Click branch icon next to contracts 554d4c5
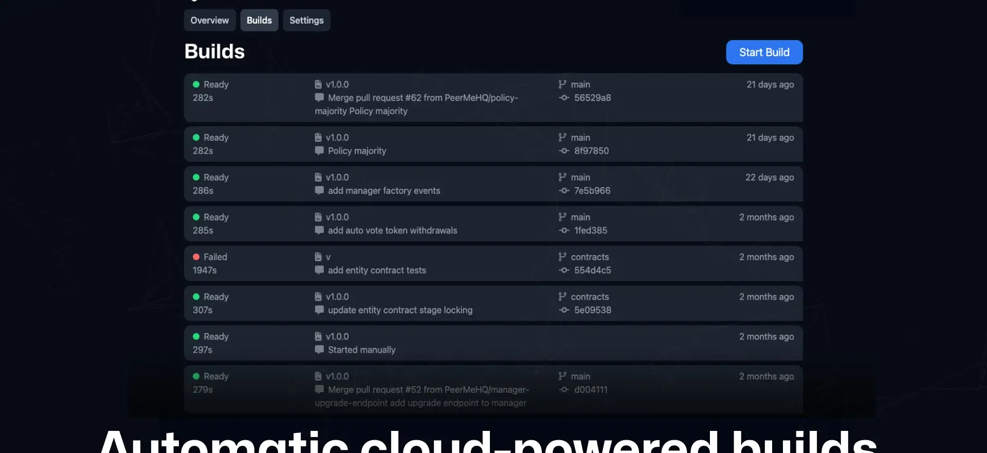This screenshot has height=453, width=987. tap(562, 257)
